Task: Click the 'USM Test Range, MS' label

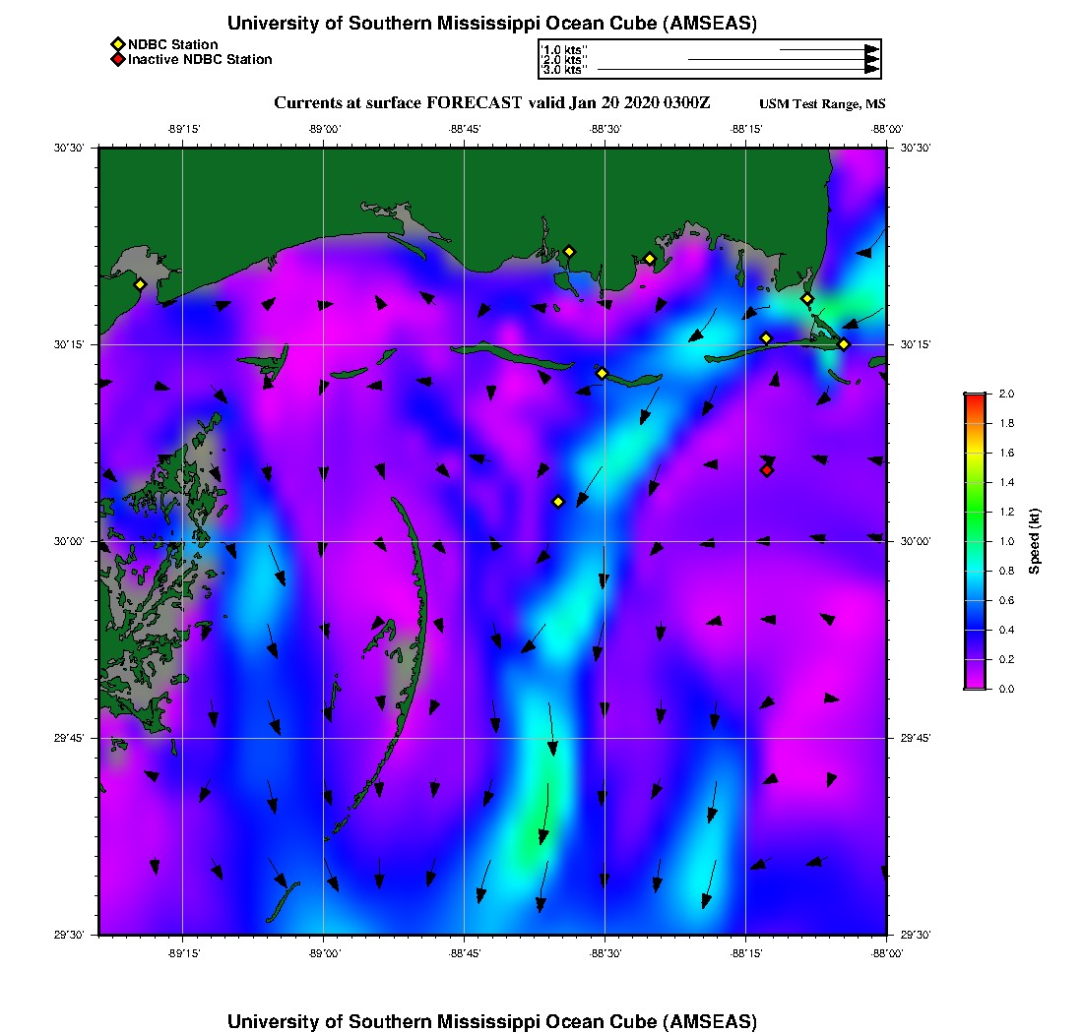Action: (822, 104)
